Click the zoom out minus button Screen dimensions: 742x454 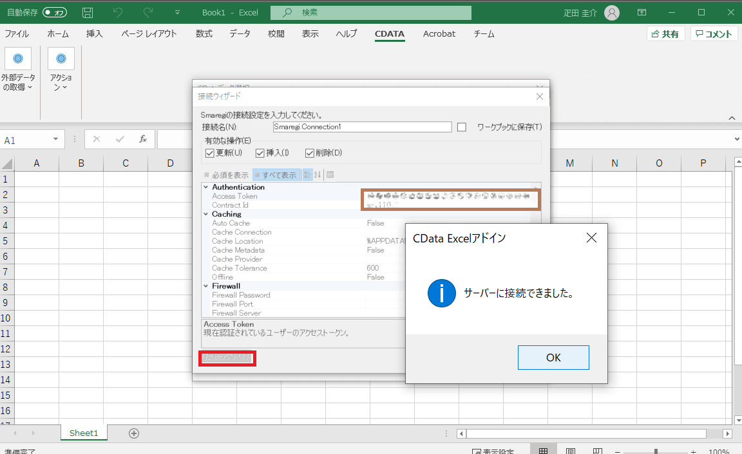[618, 451]
